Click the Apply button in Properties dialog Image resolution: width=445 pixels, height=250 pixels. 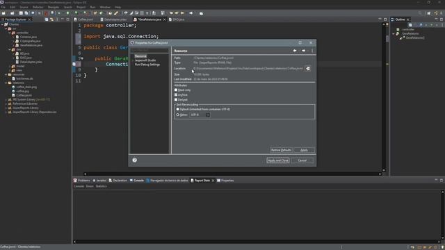pyautogui.click(x=304, y=150)
